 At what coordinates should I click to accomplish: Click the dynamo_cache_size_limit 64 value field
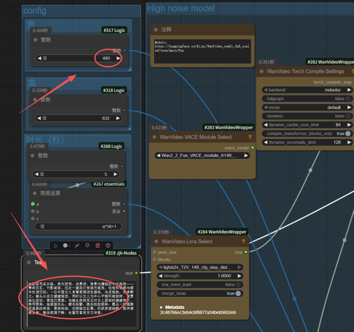coord(307,125)
